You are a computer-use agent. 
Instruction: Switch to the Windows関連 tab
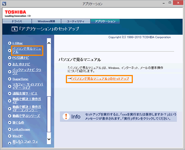(46, 21)
